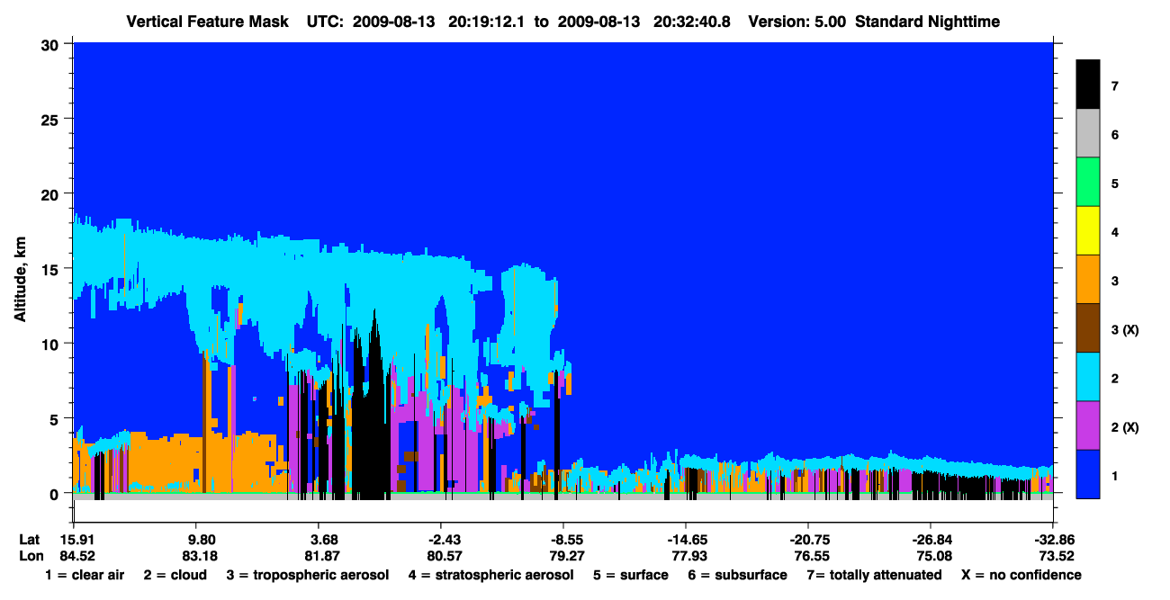Click the '4 = stratospheric aerosol' legend text

click(491, 575)
